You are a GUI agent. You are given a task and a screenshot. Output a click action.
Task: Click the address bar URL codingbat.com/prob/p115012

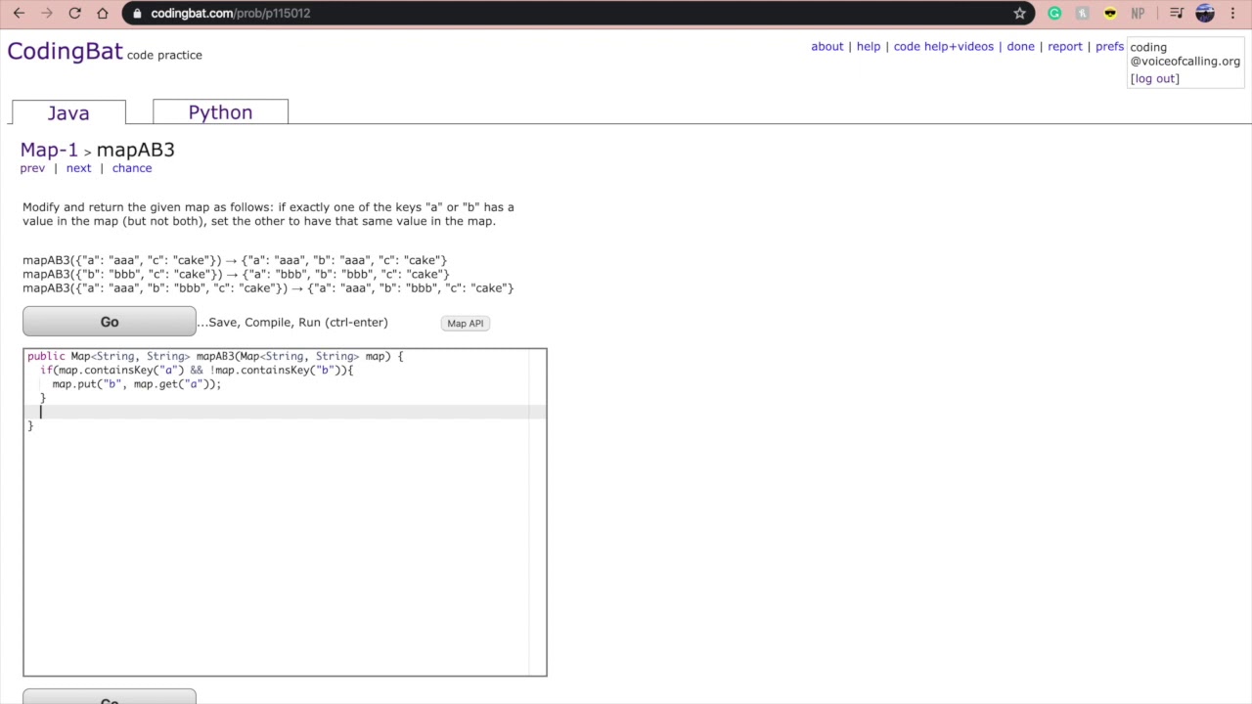pos(230,14)
